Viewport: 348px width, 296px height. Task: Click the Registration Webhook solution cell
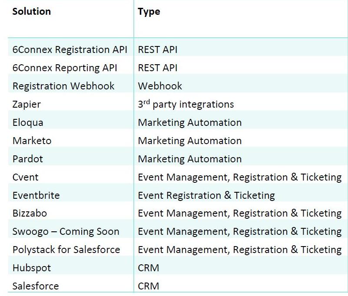63,86
